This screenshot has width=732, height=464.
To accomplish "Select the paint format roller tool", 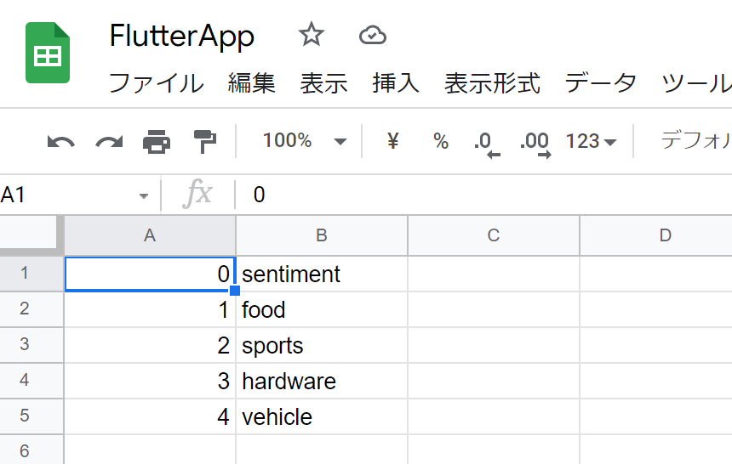I will click(x=204, y=141).
